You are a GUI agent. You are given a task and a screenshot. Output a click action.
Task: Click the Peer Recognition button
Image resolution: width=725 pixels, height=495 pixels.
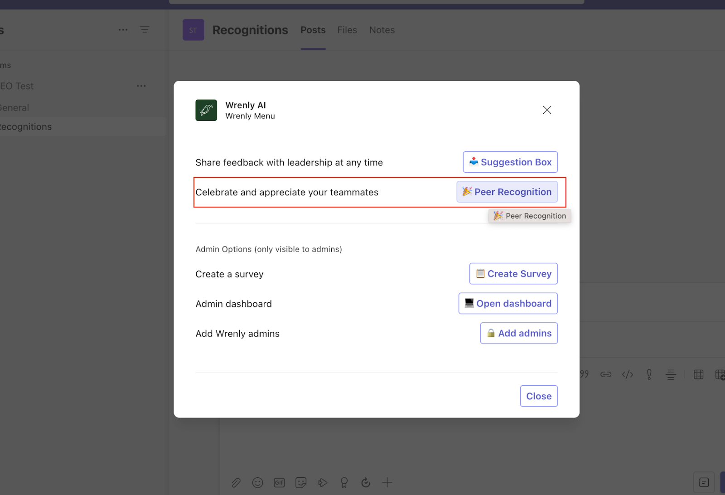(x=507, y=192)
